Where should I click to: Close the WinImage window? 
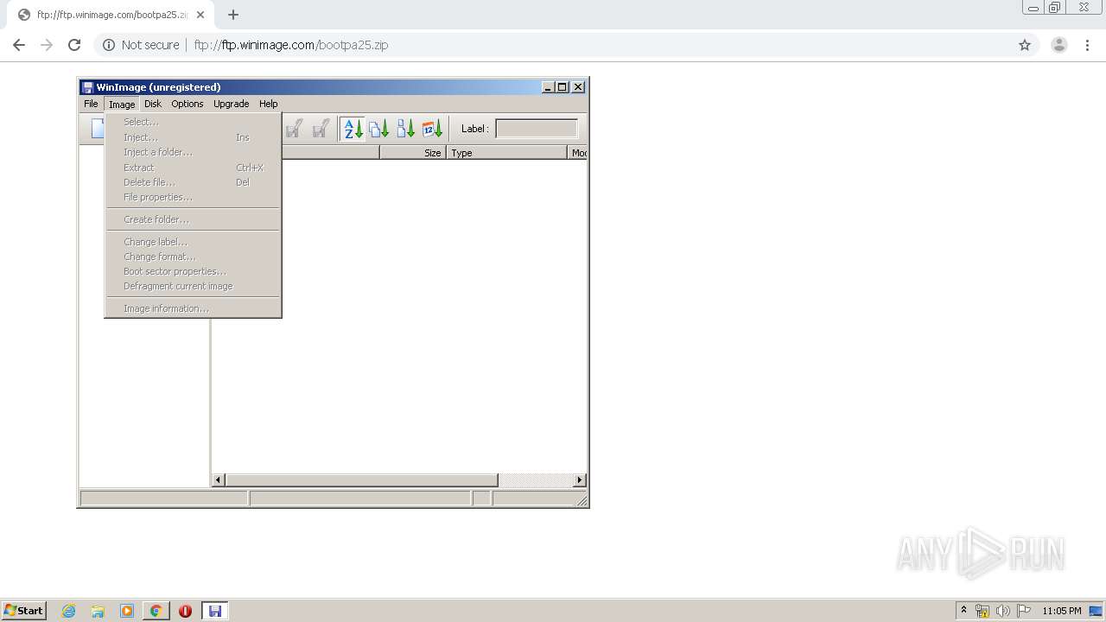(x=578, y=87)
